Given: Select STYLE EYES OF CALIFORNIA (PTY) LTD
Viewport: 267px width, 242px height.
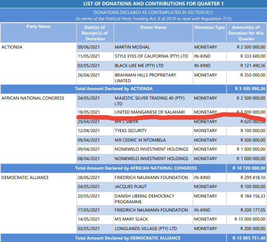Looking at the screenshot, I should (151, 56).
